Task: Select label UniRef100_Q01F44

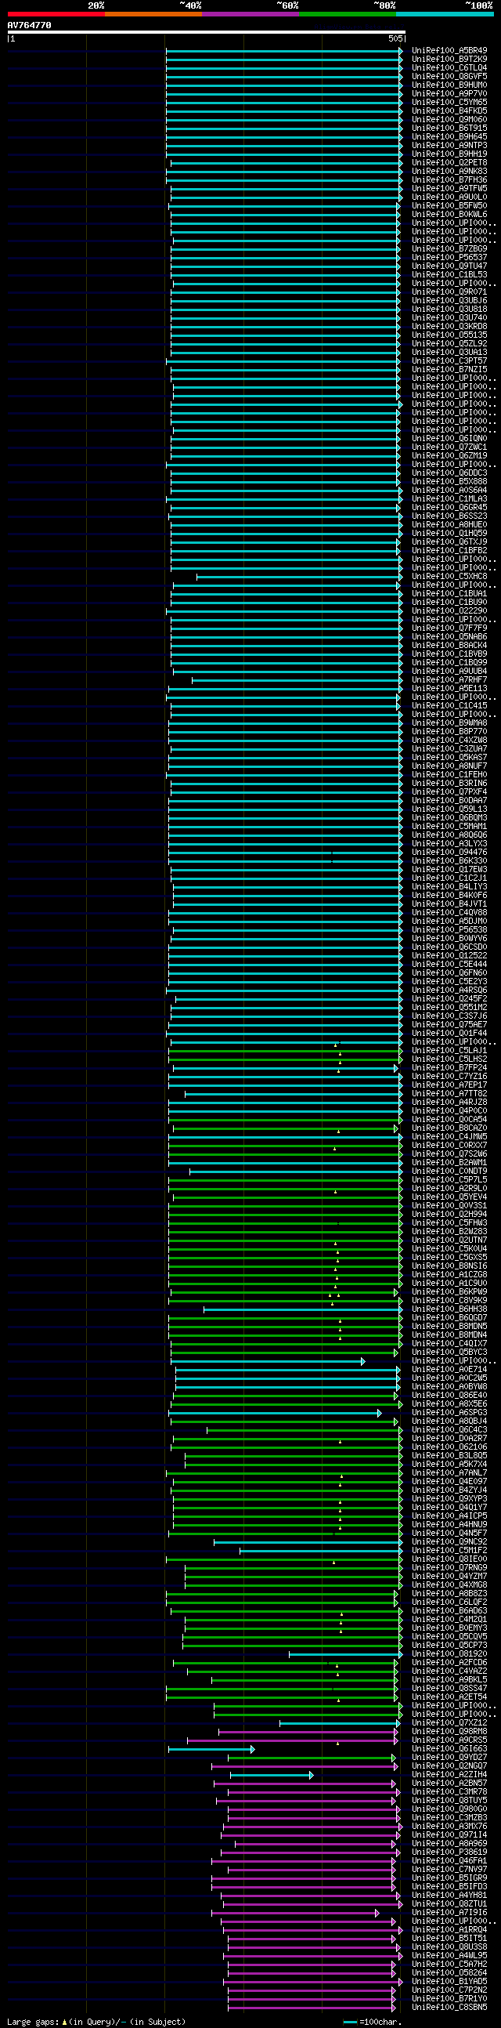Action: click(449, 1034)
